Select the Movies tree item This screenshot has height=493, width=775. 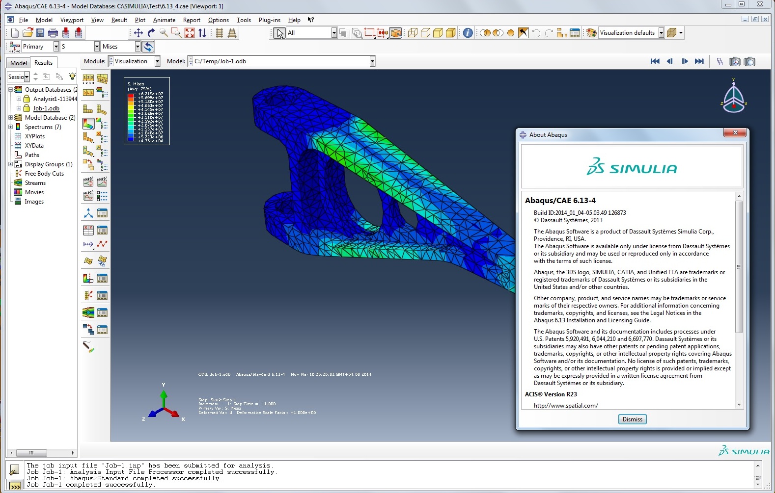34,192
